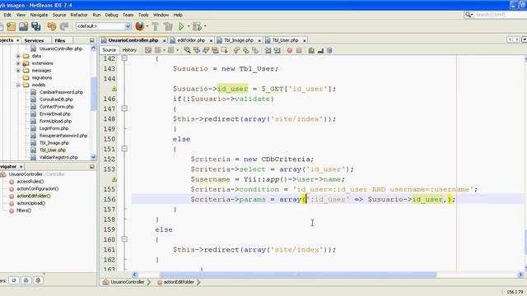527x296 pixels.
Task: Click the Shift Line Left icon
Action: tap(268, 50)
